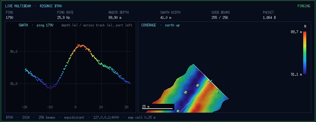Image resolution: width=316 pixels, height=122 pixels.
Task: Click the 0 across-track axis tick
Action: (76, 107)
